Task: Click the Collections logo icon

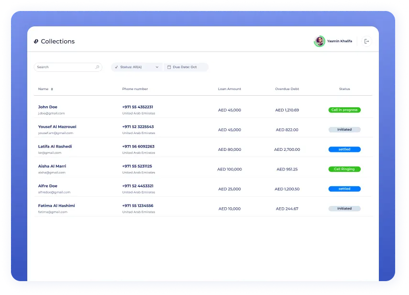Action: 36,41
